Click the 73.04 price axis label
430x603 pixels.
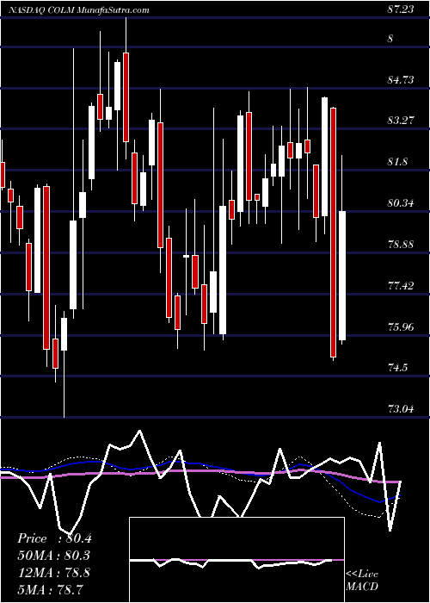point(401,409)
